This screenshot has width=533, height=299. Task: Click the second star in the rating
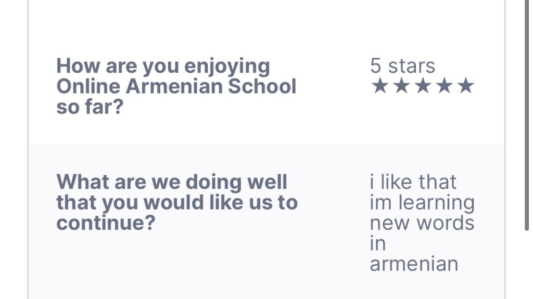(x=401, y=86)
